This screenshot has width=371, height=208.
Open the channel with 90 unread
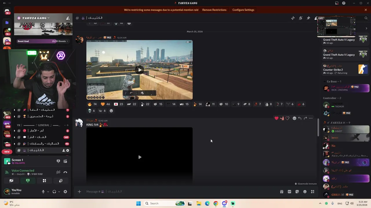[x=43, y=144]
